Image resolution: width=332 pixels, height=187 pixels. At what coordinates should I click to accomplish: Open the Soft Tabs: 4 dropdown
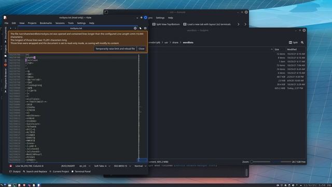(103, 166)
